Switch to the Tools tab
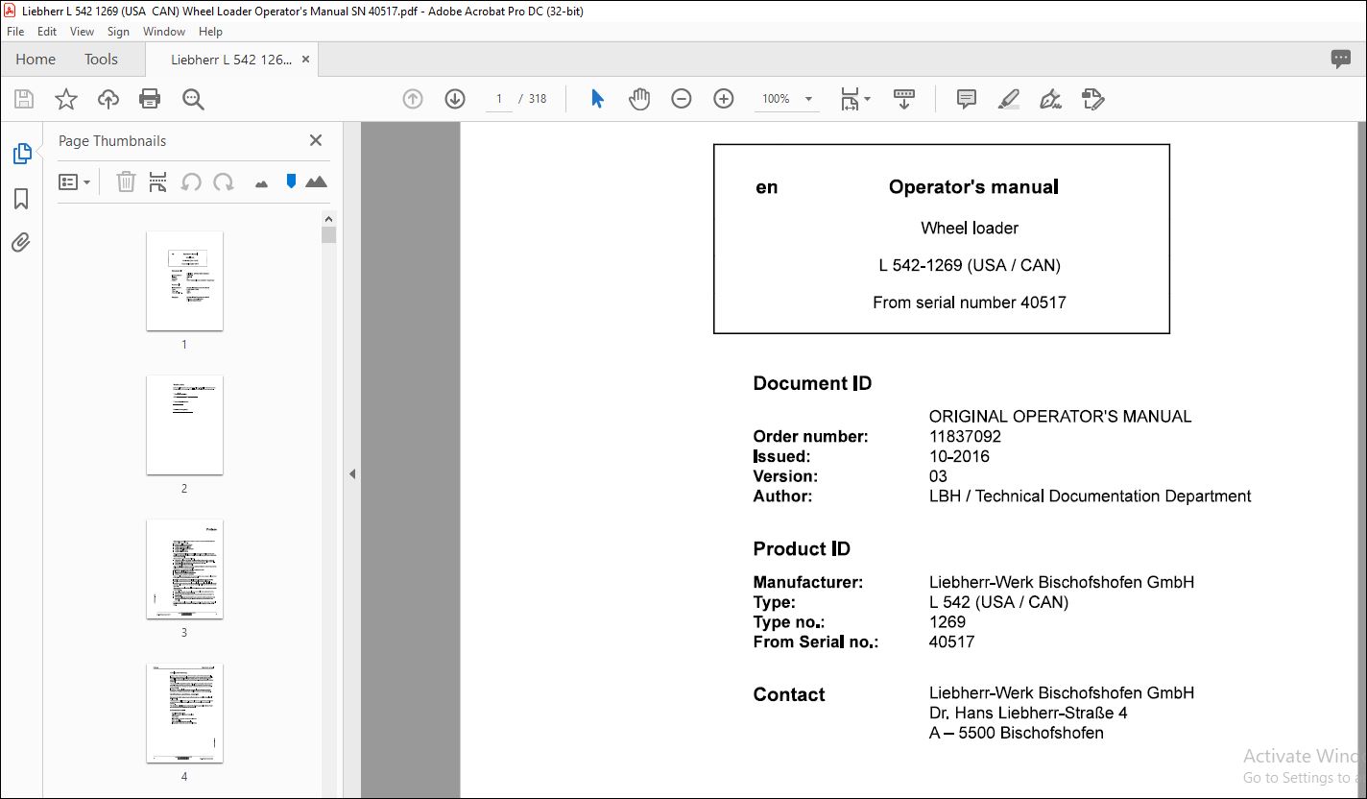Image resolution: width=1367 pixels, height=799 pixels. pos(101,60)
